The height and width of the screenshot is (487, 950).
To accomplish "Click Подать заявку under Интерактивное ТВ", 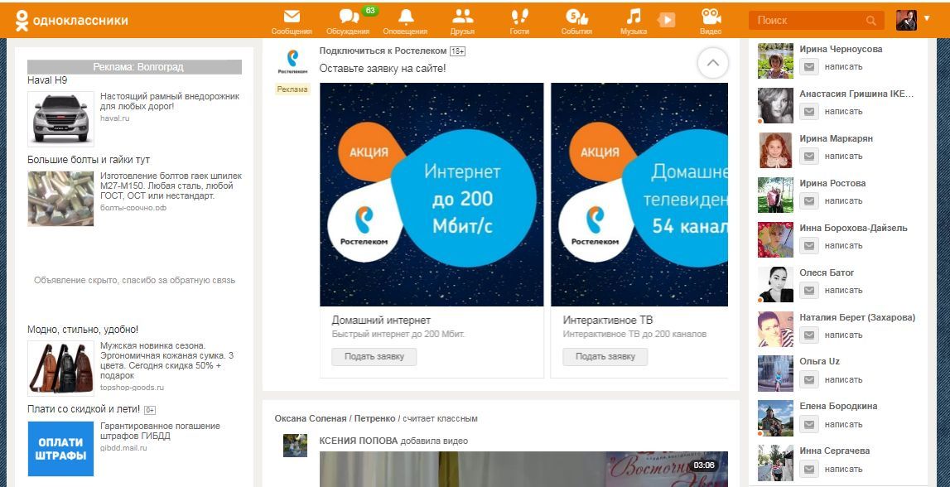I will pyautogui.click(x=605, y=357).
